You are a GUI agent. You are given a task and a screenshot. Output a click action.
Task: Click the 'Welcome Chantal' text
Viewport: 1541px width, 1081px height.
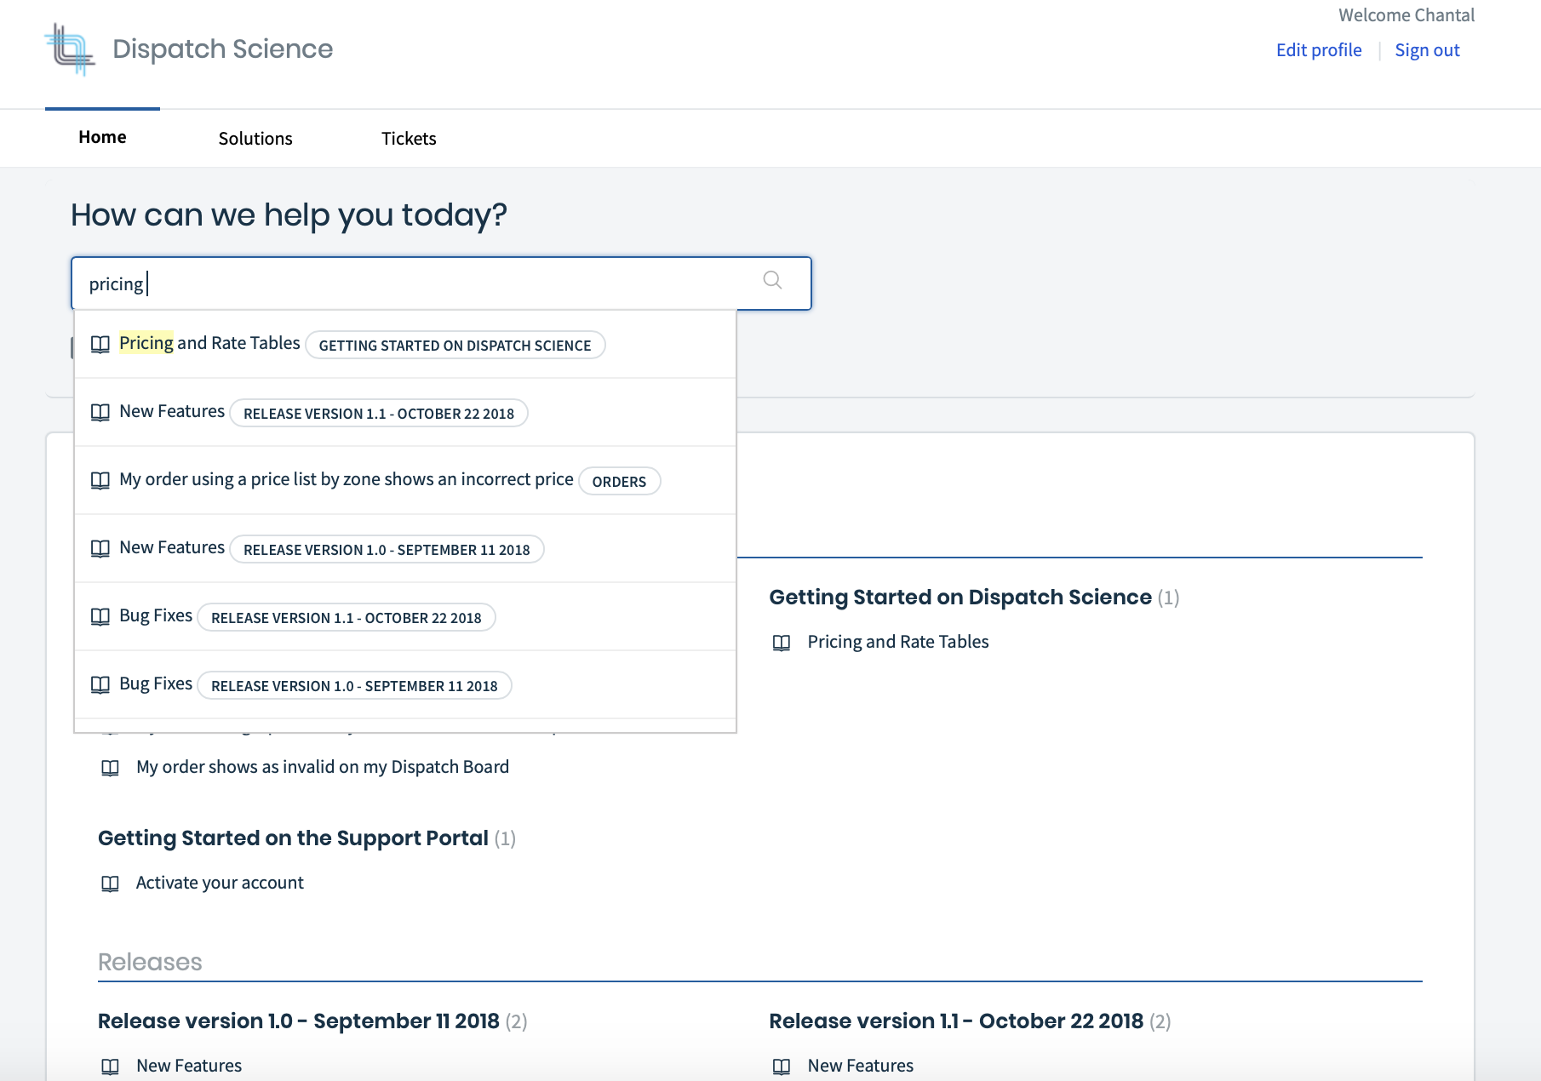(x=1406, y=15)
